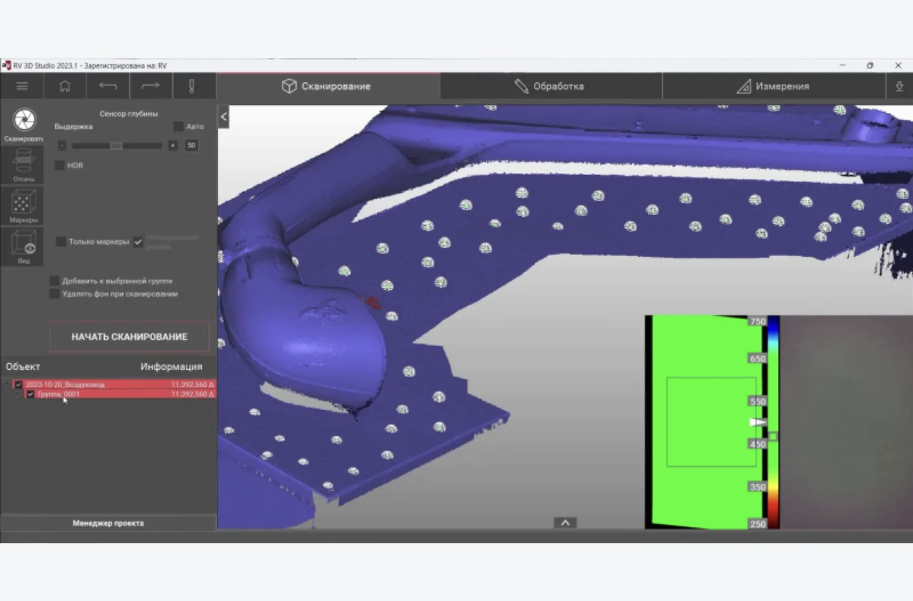913x601 pixels.
Task: Open the Отсечь clipping tool
Action: [24, 165]
